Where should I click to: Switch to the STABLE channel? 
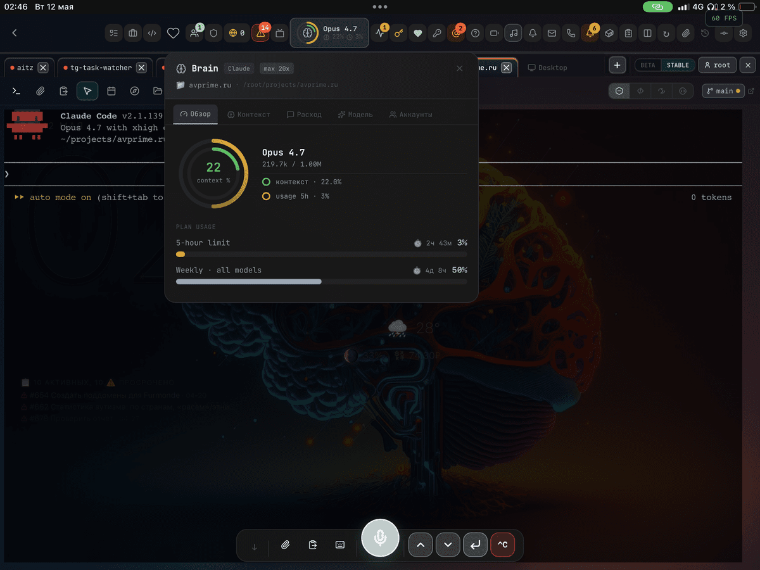[678, 65]
